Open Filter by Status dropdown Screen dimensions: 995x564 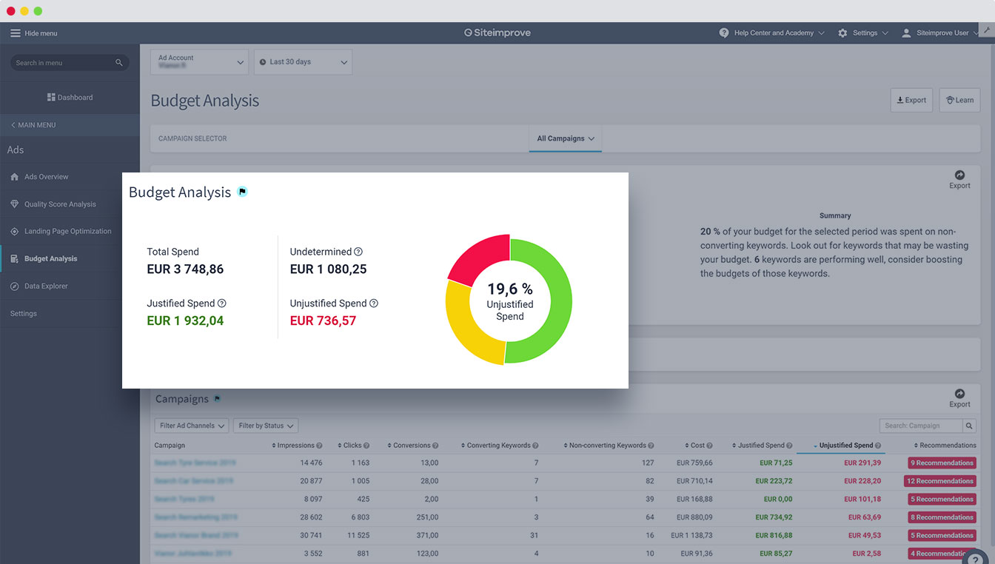(266, 426)
